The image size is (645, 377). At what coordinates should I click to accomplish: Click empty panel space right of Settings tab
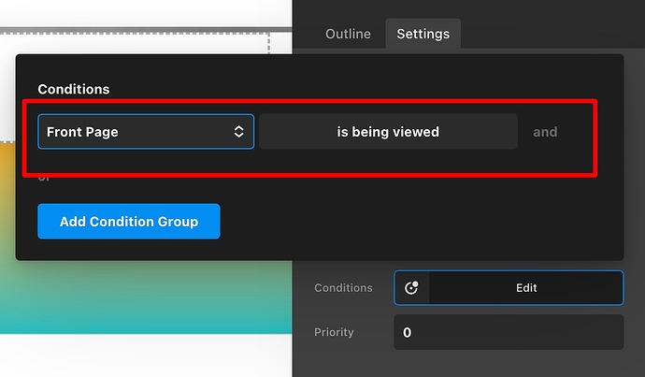(552, 34)
